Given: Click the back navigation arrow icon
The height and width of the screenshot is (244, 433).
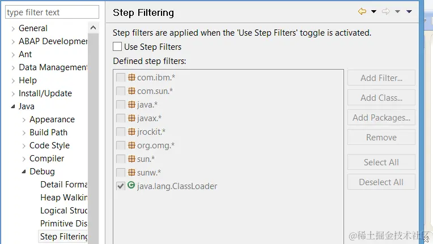Looking at the screenshot, I should [362, 12].
